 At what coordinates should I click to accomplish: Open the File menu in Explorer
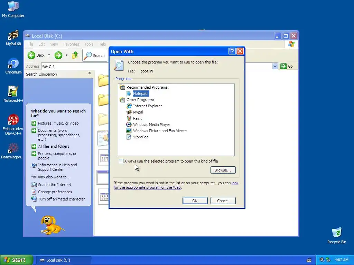pos(30,44)
